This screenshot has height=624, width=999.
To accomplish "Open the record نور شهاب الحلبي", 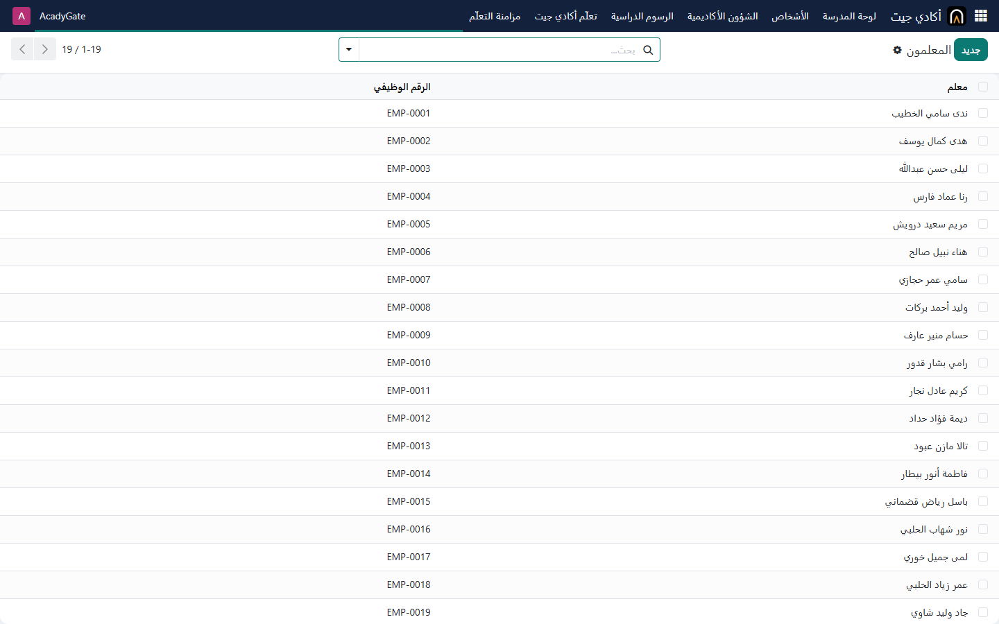I will [x=934, y=529].
